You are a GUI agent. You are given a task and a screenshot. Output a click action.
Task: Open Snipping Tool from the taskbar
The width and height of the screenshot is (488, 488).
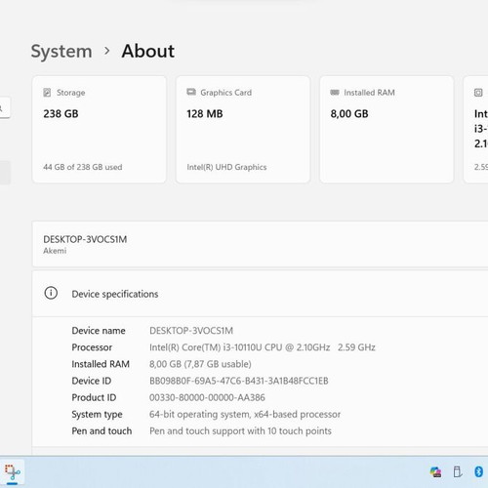12,471
